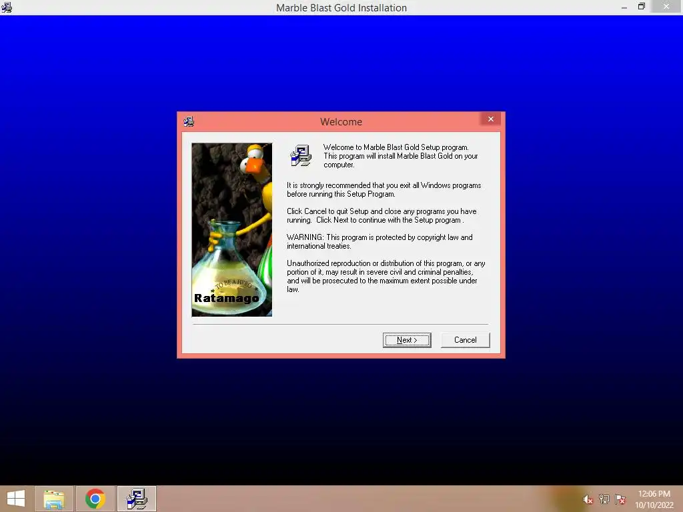Screen dimensions: 683x512
Task: Click the setup computer icon beside welcome text
Action: [301, 156]
